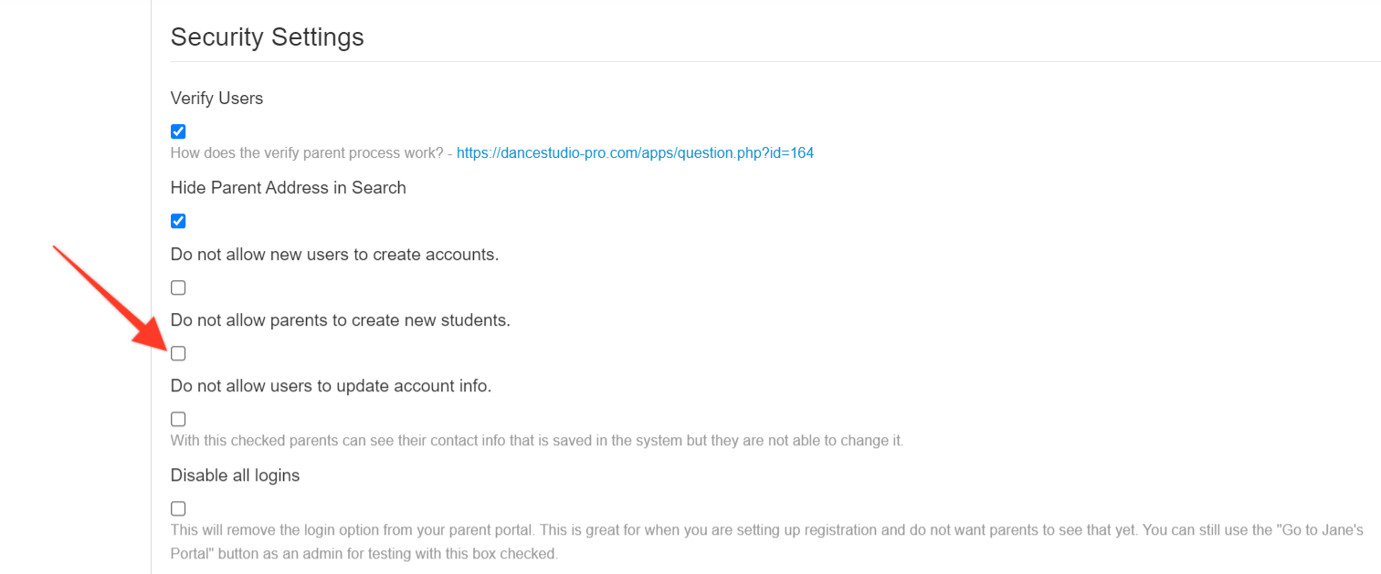
Task: Enable the Disable all logins checkbox
Action: tap(178, 508)
